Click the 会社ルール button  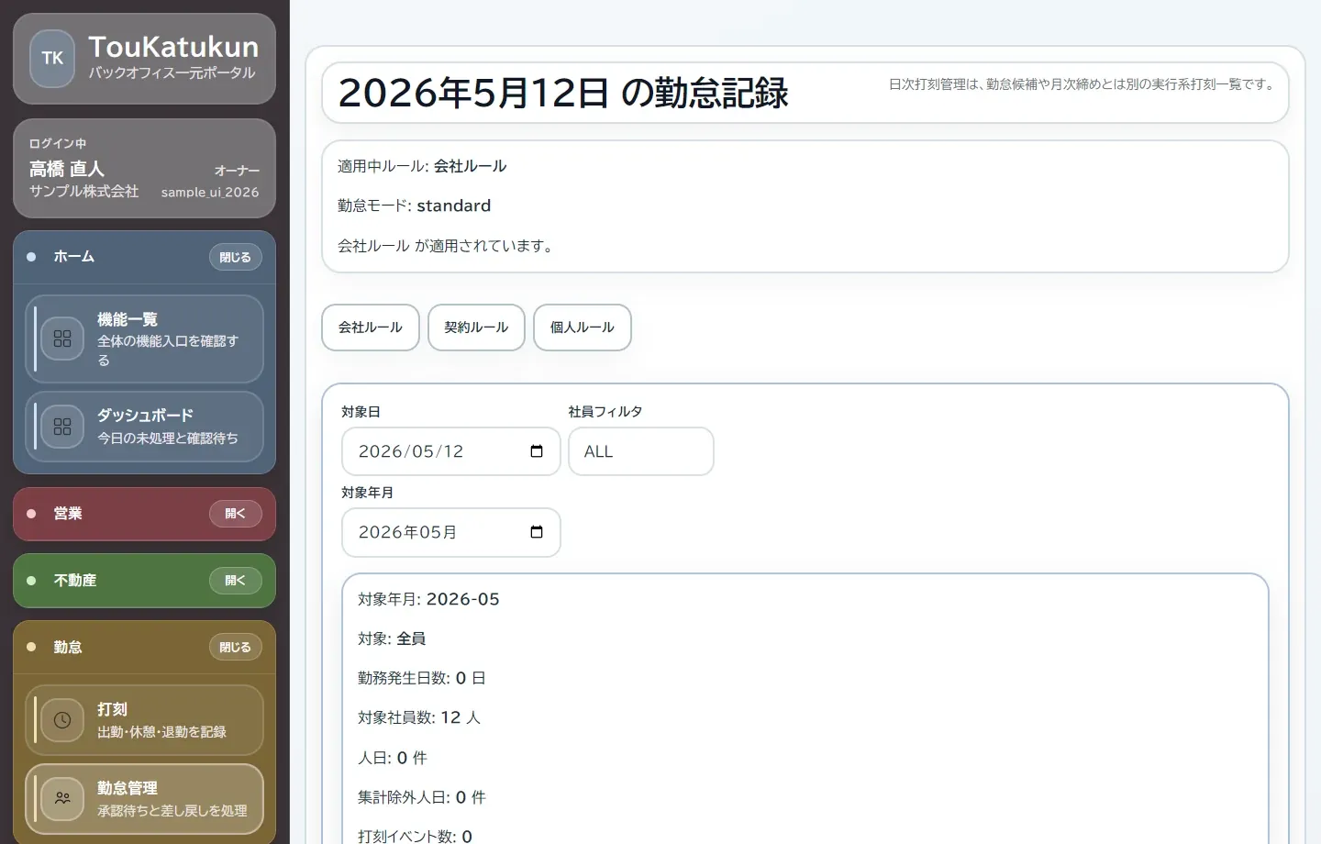[x=371, y=328]
